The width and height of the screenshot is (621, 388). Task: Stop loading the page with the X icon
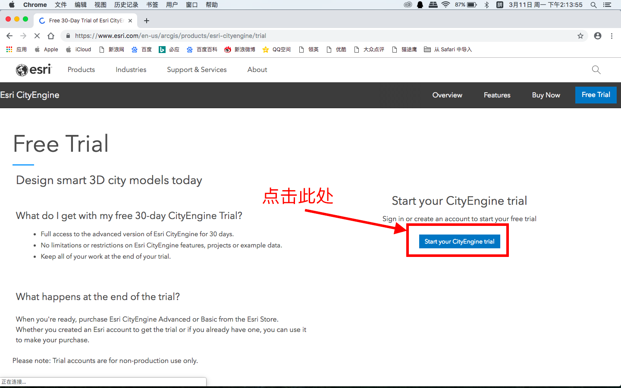[37, 36]
